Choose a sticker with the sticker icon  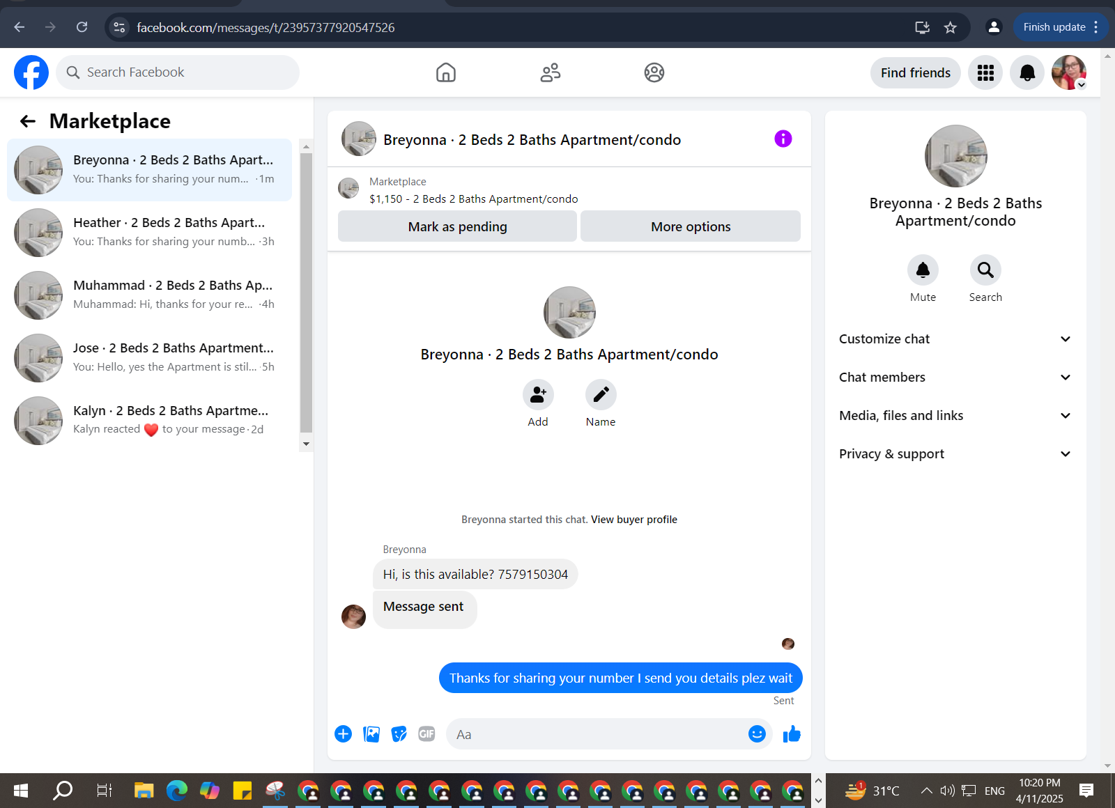(x=399, y=734)
